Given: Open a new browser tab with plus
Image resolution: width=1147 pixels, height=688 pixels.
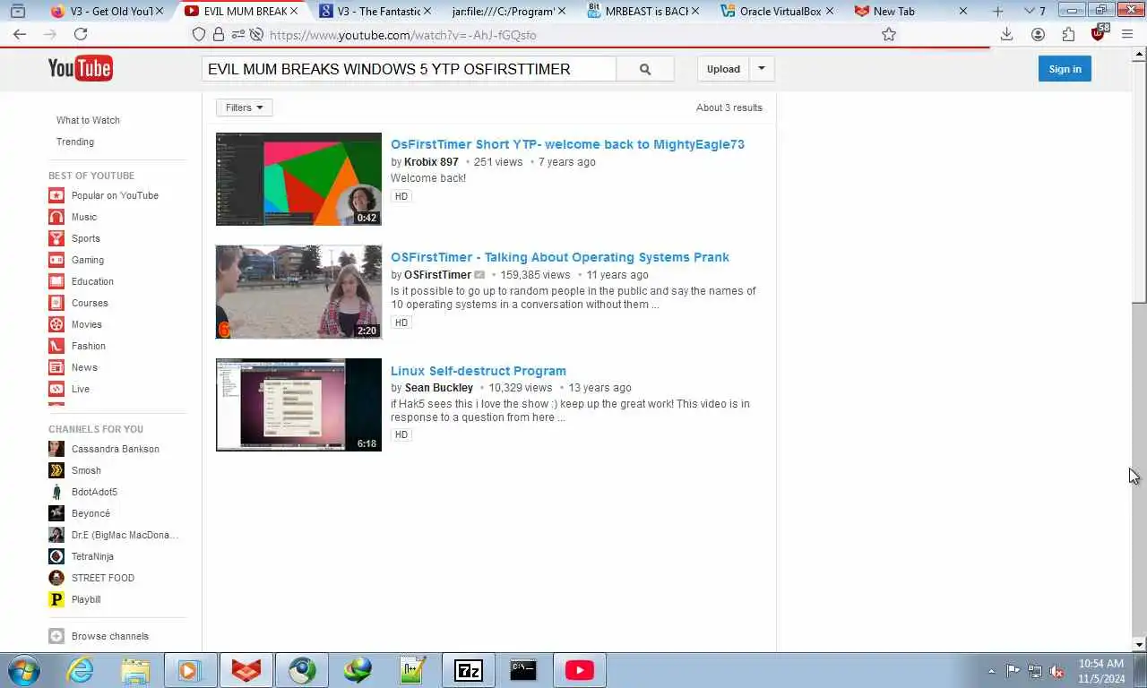Looking at the screenshot, I should tap(998, 11).
